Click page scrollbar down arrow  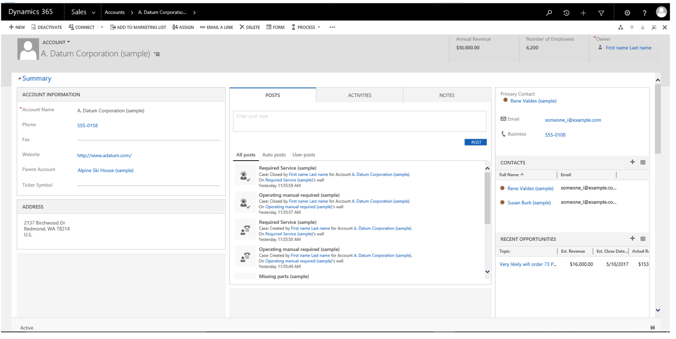tap(658, 310)
